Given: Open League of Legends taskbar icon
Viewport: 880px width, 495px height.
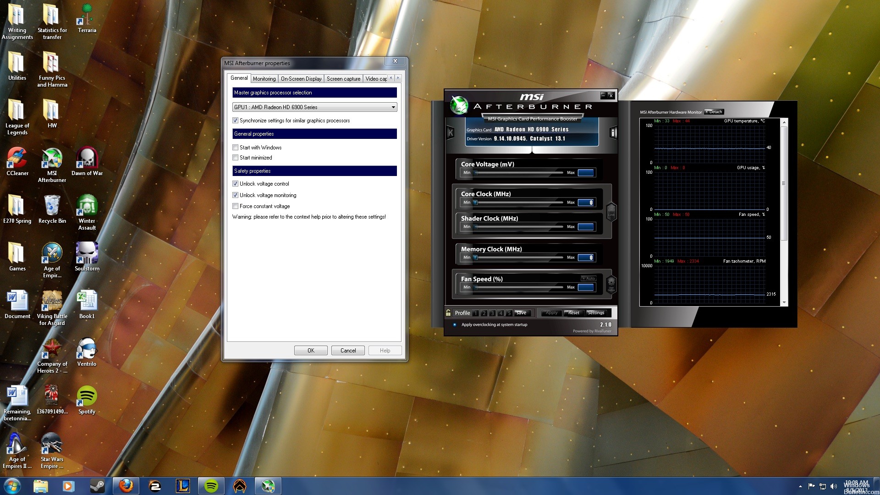Looking at the screenshot, I should pyautogui.click(x=182, y=486).
